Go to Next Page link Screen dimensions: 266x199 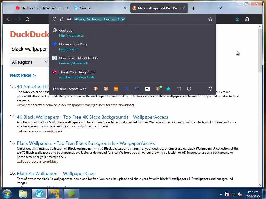tap(23, 75)
